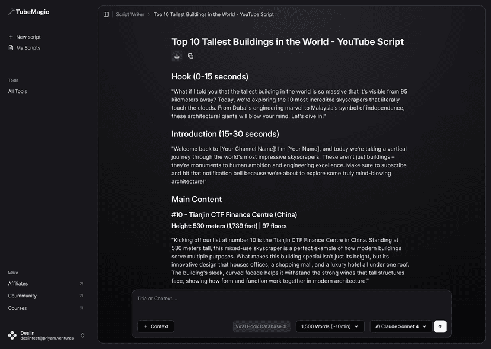Download the script using the download icon
The image size is (491, 349).
pyautogui.click(x=177, y=55)
